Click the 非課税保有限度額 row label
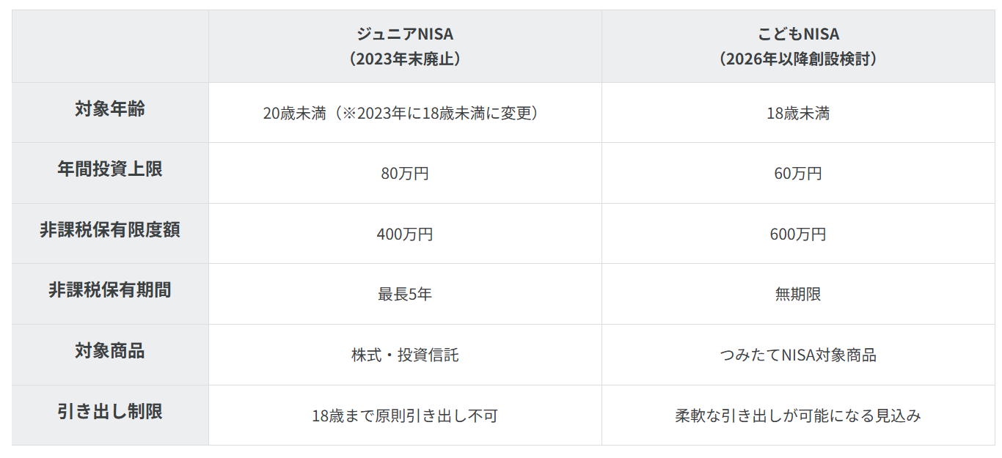Image resolution: width=1002 pixels, height=458 pixels. coord(110,231)
